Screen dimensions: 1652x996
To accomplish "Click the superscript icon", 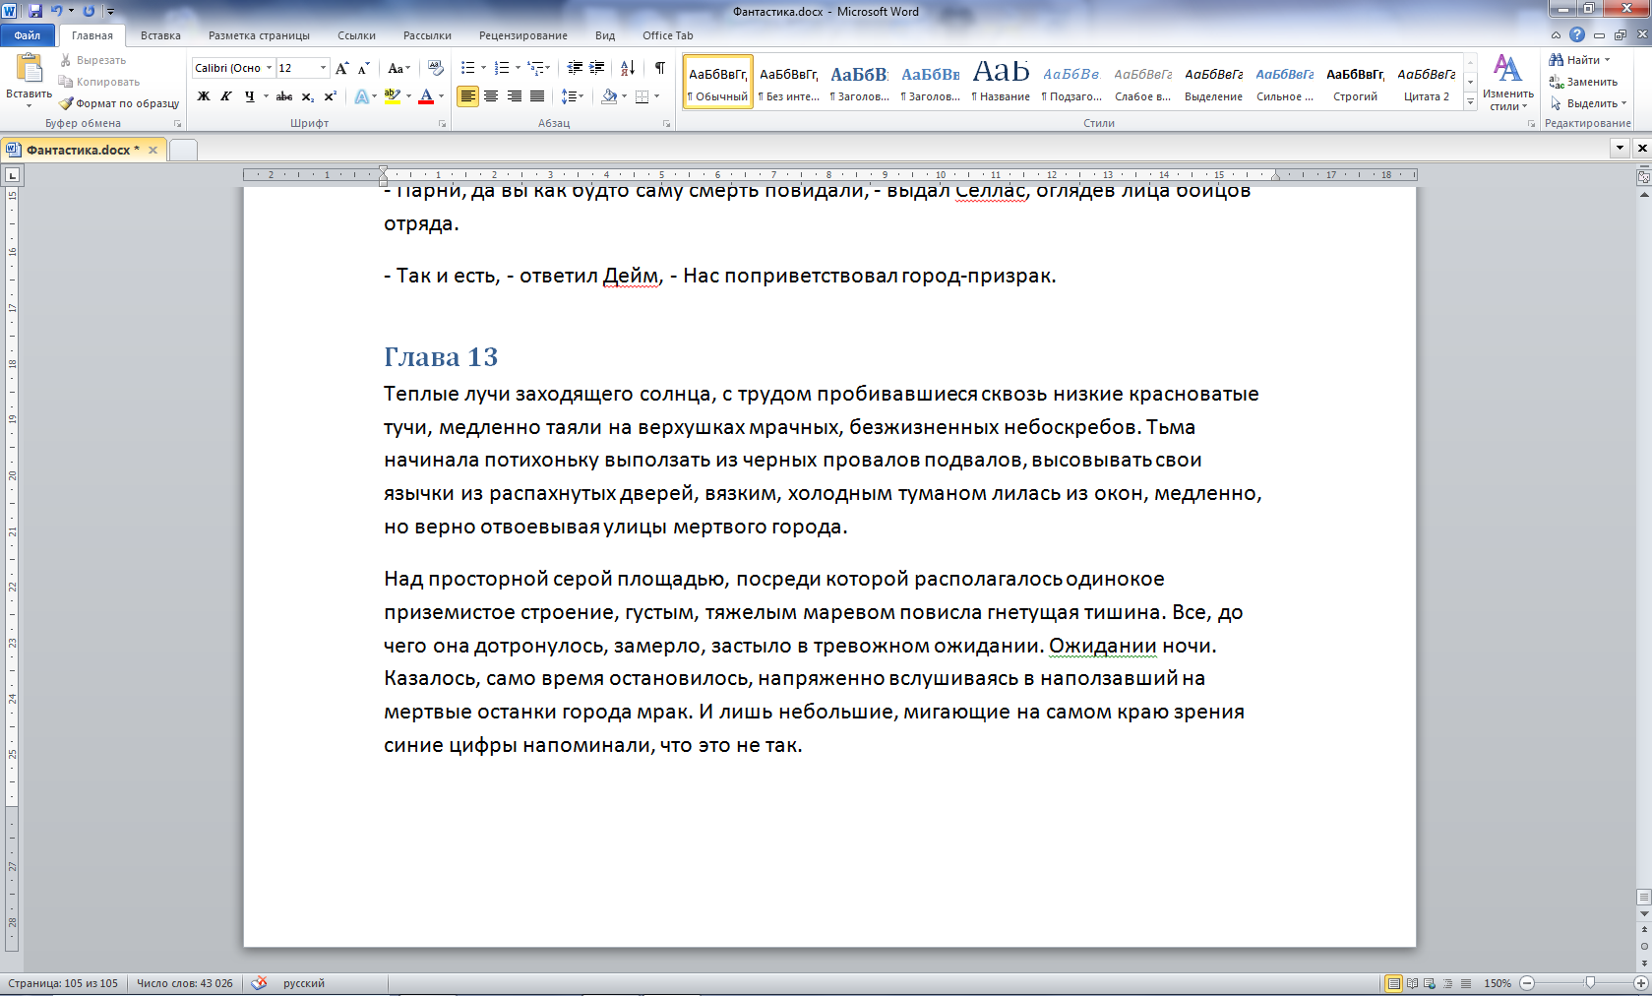I will 331,96.
